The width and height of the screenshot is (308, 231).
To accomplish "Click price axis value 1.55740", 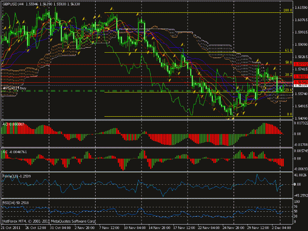I will [301, 94].
